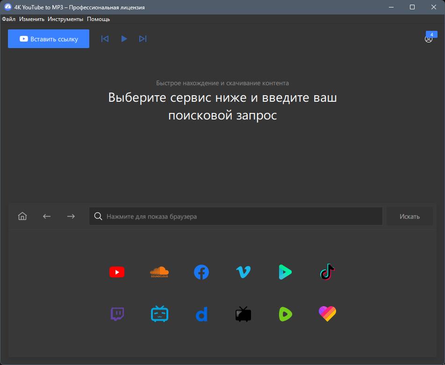Screen dimensions: 445x365
Task: Open the Инструменты menu
Action: (65, 19)
